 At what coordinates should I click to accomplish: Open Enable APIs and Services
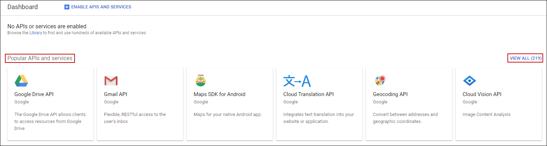pos(98,7)
